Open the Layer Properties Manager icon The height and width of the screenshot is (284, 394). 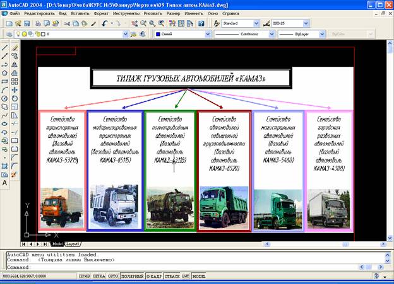click(x=9, y=34)
